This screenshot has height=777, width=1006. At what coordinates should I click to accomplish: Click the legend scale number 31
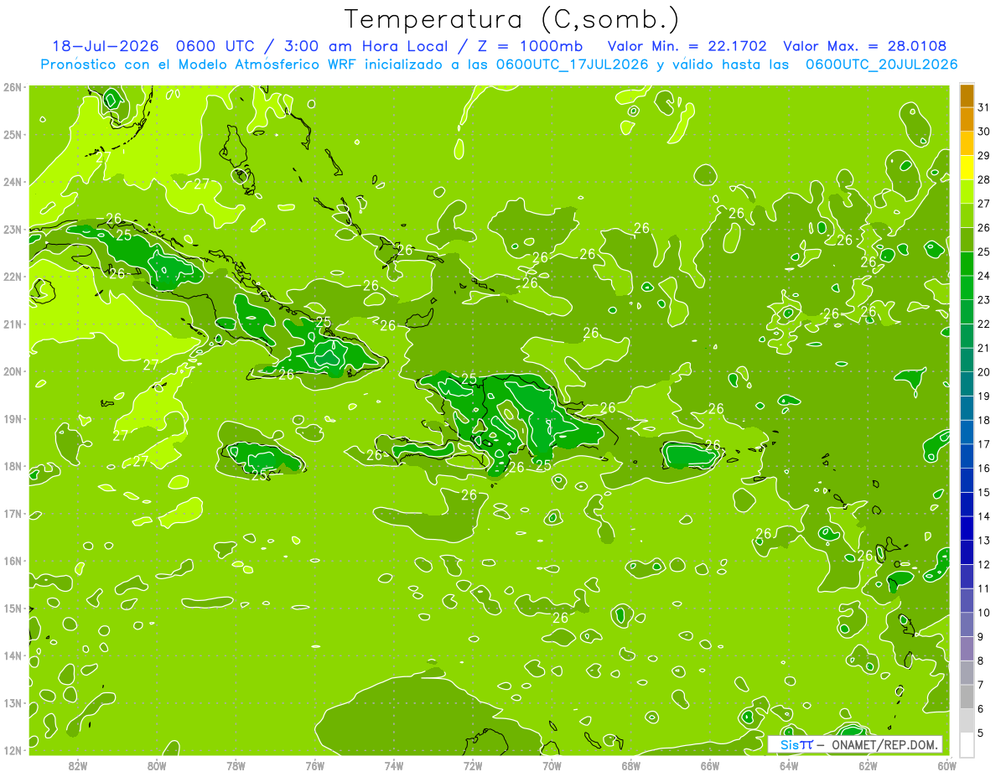point(984,107)
